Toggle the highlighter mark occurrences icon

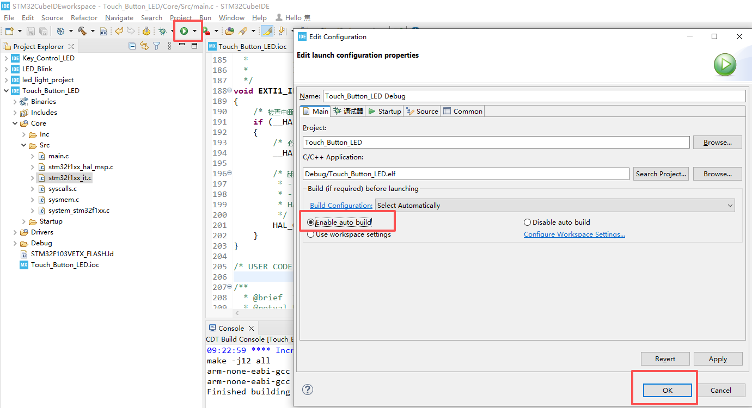[267, 31]
